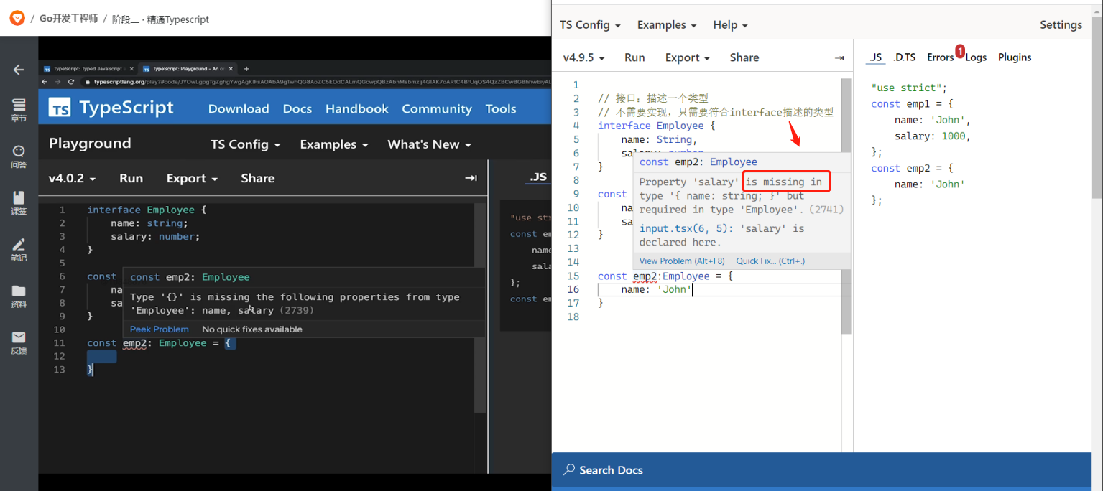
Task: Click Share in the video's v4.0.2 toolbar
Action: pyautogui.click(x=258, y=178)
